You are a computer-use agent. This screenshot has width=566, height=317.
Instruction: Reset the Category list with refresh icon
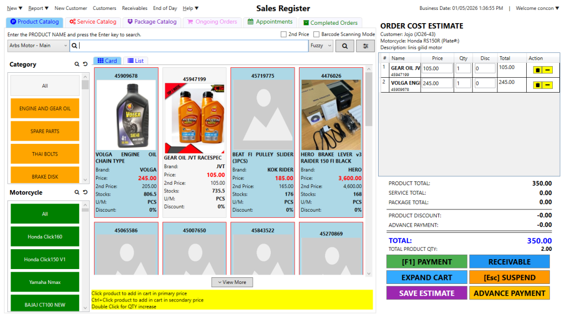(x=85, y=65)
